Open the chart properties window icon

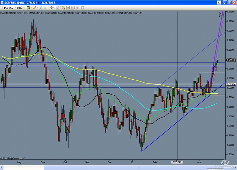(82, 8)
